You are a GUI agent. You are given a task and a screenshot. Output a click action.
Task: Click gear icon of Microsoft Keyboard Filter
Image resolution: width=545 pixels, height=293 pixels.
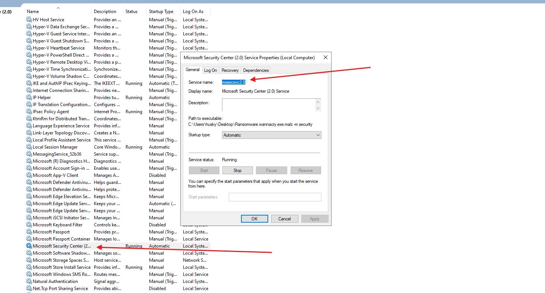pyautogui.click(x=29, y=225)
